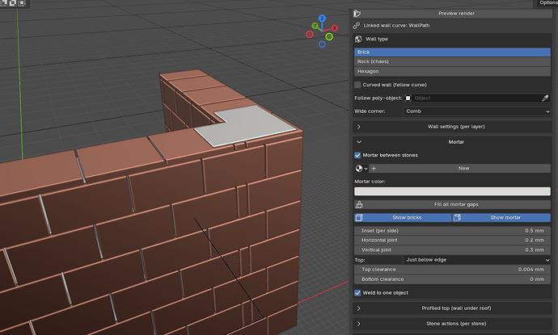Open the material browse sphere dropdown
The image size is (558, 335).
361,169
